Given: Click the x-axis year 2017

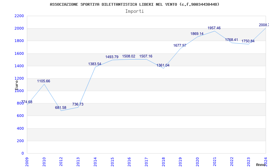Looking at the screenshot, I should (146, 162).
